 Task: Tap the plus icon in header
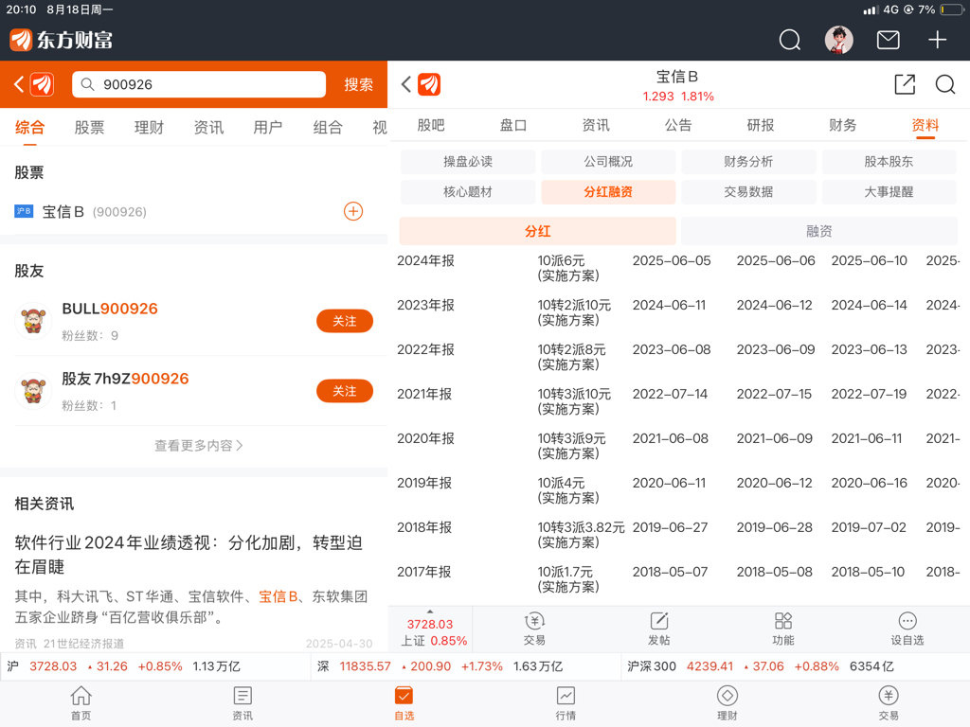pyautogui.click(x=937, y=40)
